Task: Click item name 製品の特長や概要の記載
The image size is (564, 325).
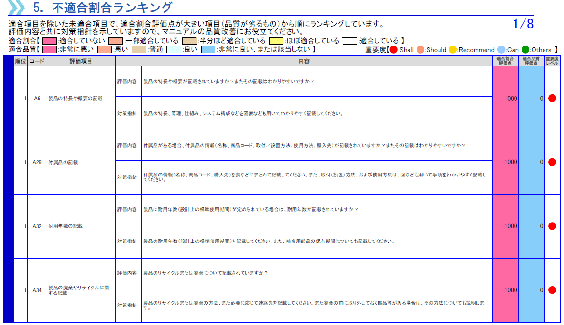Action: [x=76, y=98]
